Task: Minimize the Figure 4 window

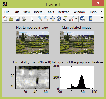Action: point(81,4)
